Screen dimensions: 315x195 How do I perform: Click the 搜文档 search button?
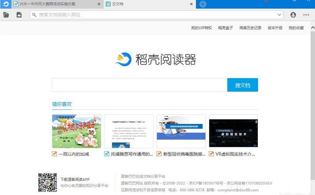pyautogui.click(x=243, y=85)
